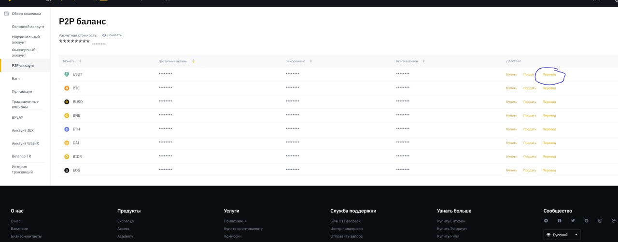Open История транзакций in the sidebar

click(23, 169)
